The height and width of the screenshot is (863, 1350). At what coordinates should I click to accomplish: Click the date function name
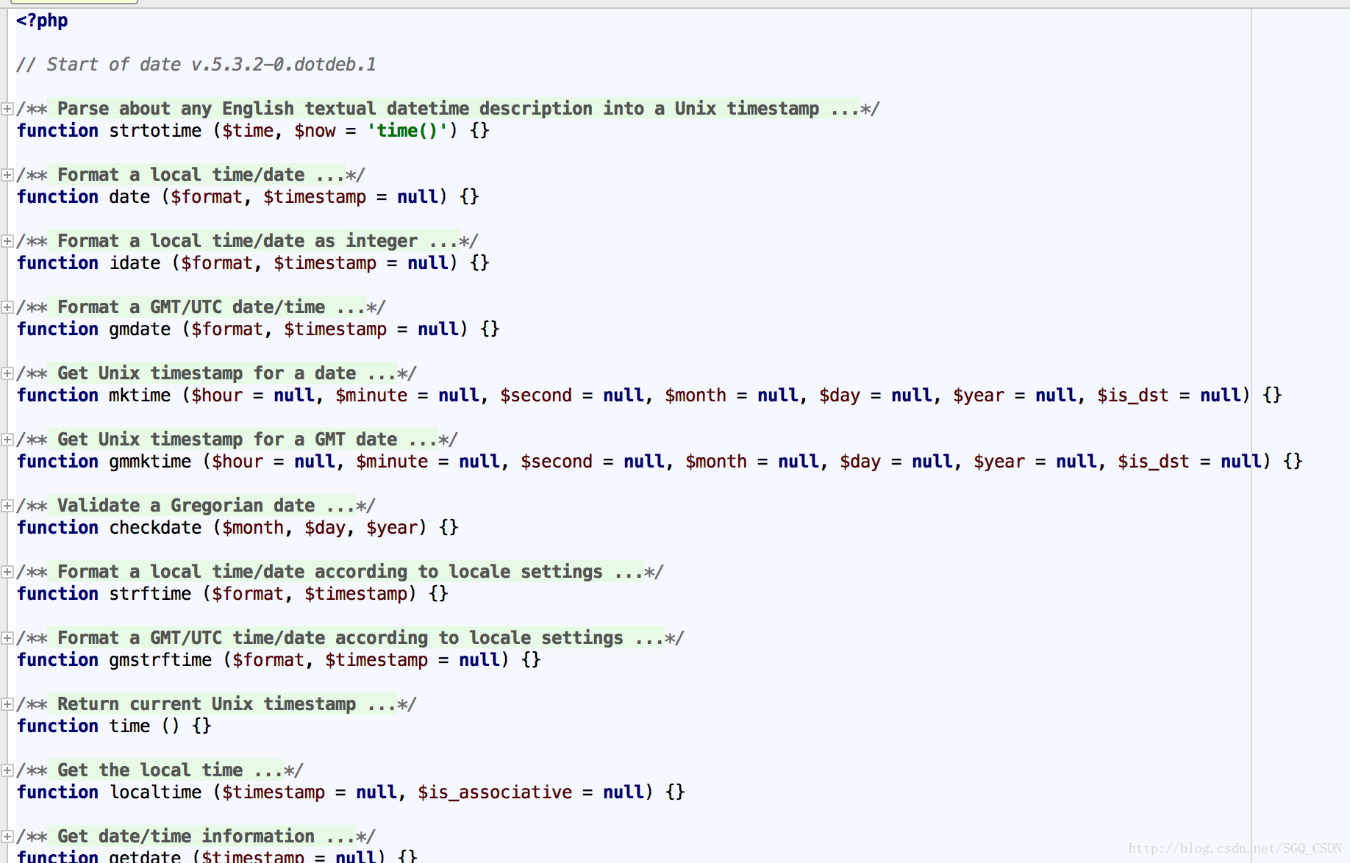129,197
